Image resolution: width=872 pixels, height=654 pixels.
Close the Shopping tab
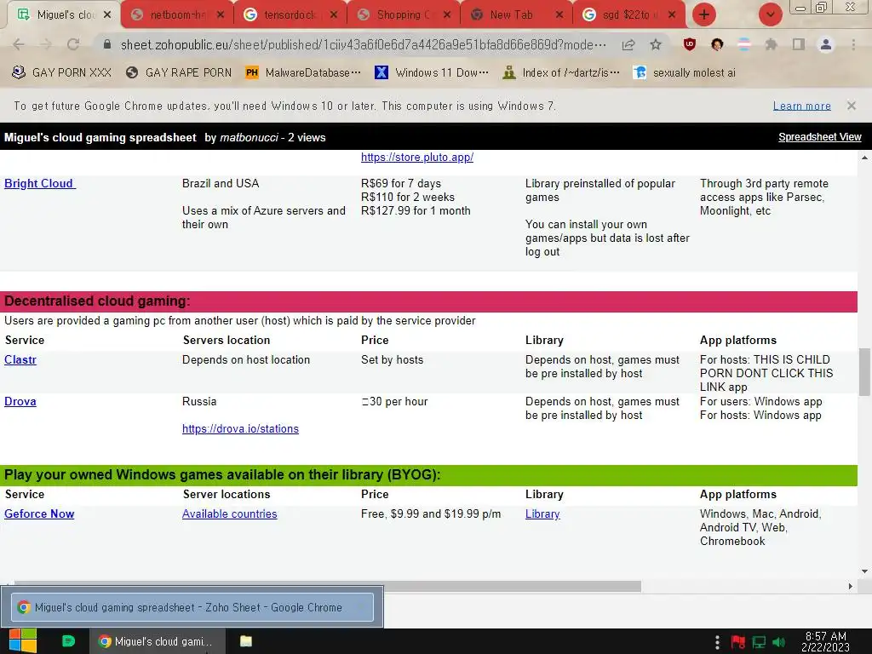coord(446,15)
